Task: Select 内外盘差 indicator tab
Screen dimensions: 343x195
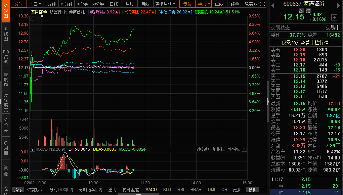Action: [x=131, y=190]
